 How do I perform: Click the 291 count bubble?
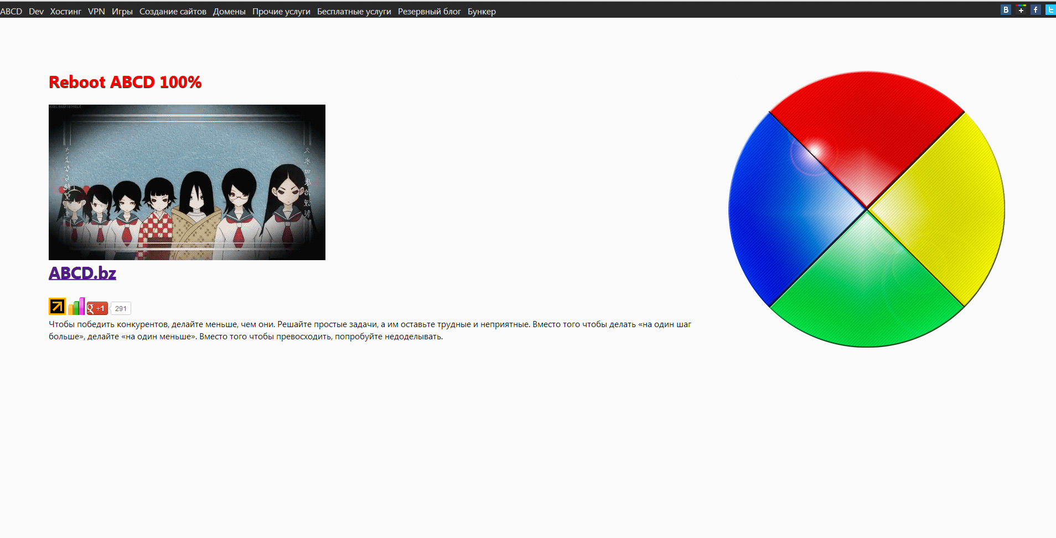[121, 309]
